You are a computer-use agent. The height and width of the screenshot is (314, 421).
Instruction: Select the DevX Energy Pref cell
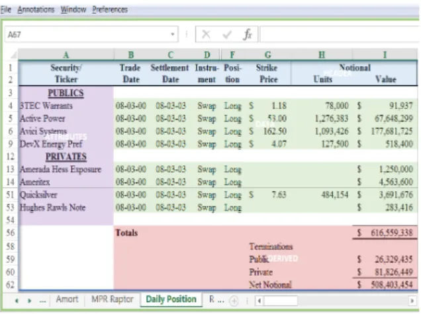pos(66,144)
